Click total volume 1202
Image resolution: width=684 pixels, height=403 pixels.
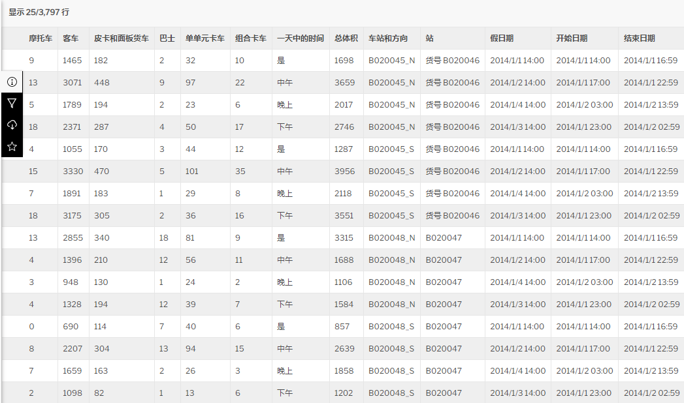pos(344,393)
